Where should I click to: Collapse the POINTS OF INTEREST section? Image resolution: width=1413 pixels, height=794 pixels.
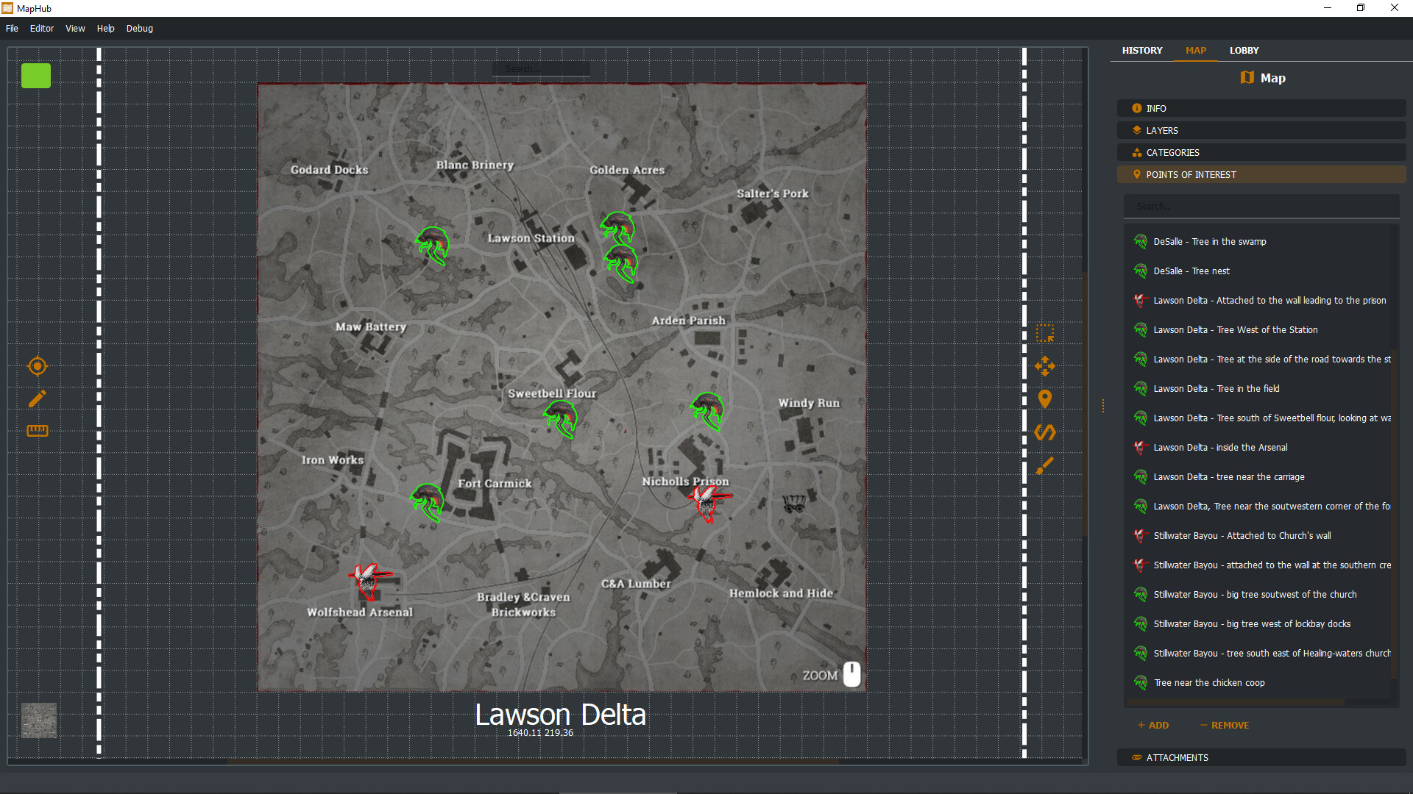tap(1261, 174)
